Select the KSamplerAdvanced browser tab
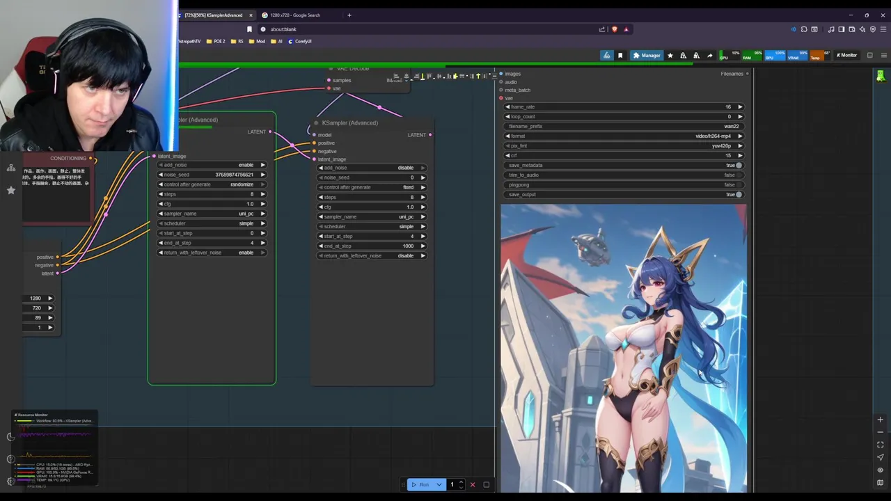The height and width of the screenshot is (501, 891). point(213,15)
